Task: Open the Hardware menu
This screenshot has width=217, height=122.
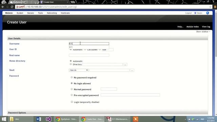Action: coord(65,13)
